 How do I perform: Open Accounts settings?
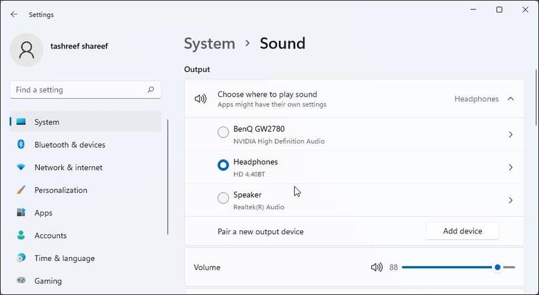click(x=85, y=235)
